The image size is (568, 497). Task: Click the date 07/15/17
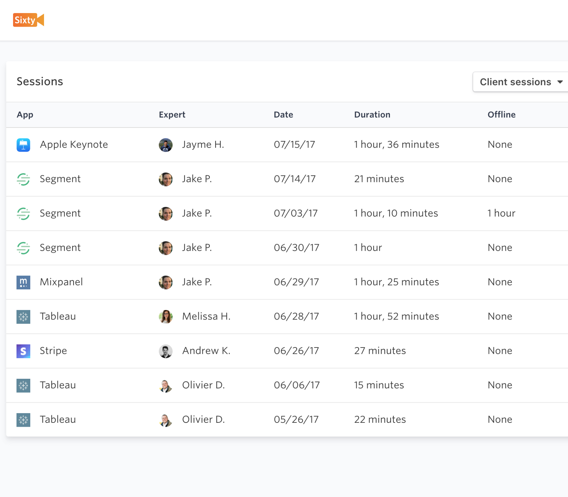(295, 144)
